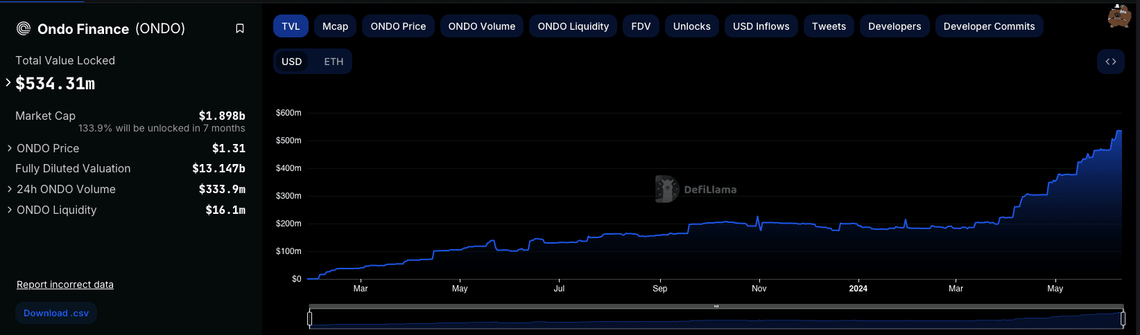Expand the 24h ONDO Volume details
The height and width of the screenshot is (335, 1140).
[10, 189]
